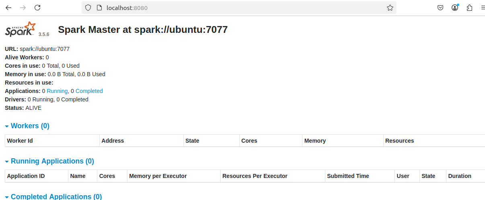485x200 pixels.
Task: Sort workers table by State column
Action: tap(211, 141)
